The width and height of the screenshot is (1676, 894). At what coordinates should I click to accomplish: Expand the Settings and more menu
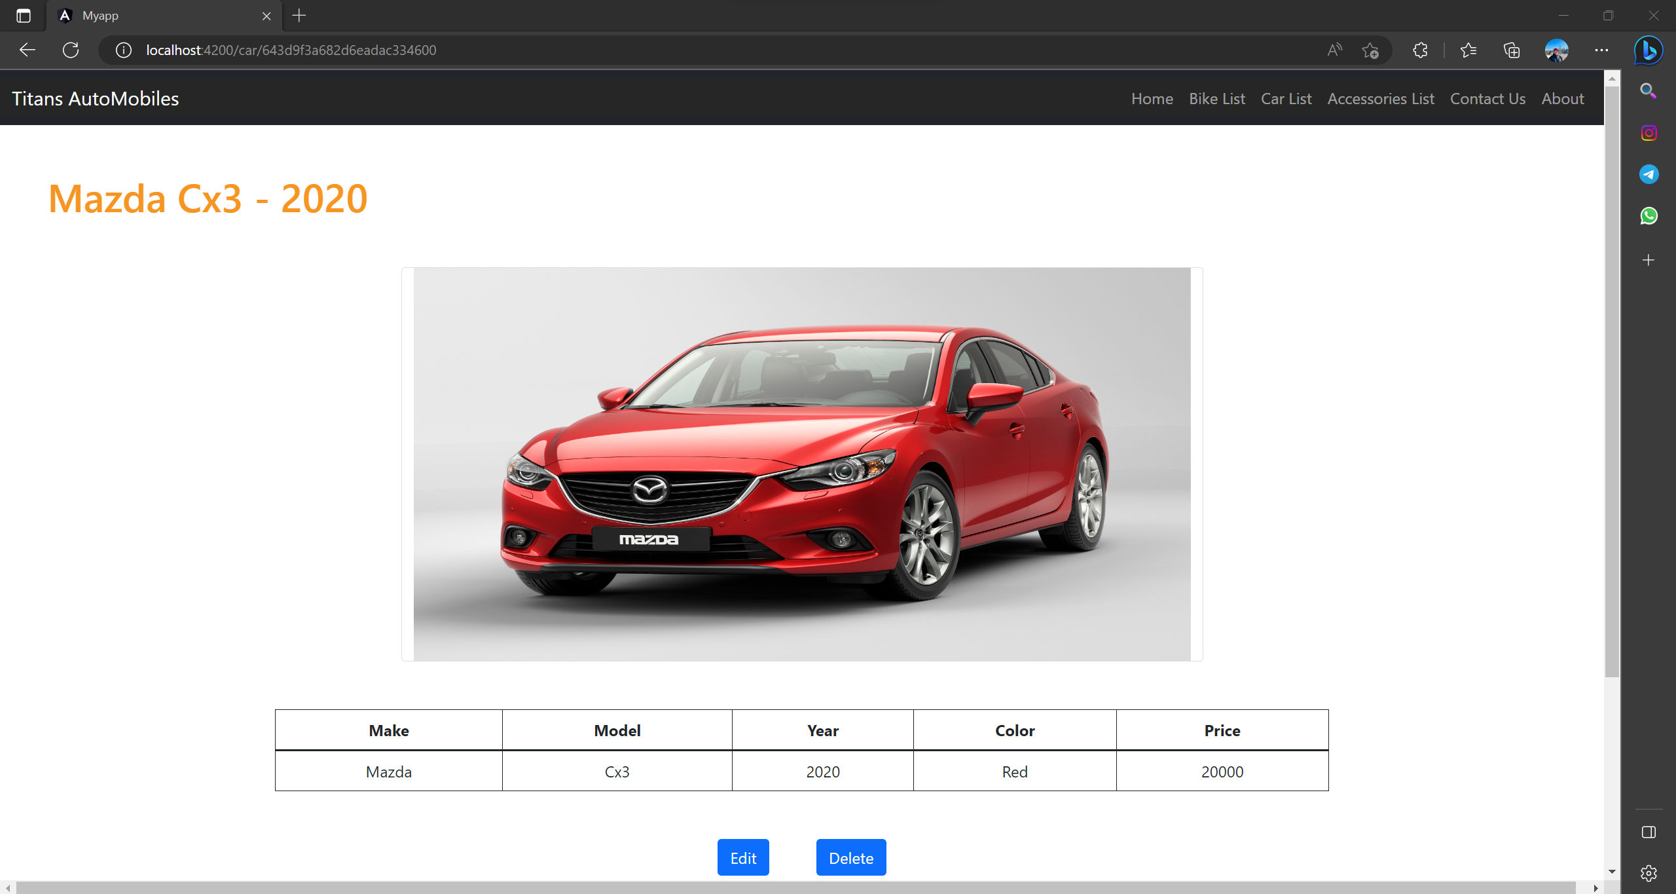1601,50
